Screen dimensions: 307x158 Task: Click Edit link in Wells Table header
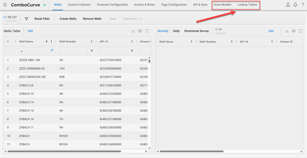point(30,31)
